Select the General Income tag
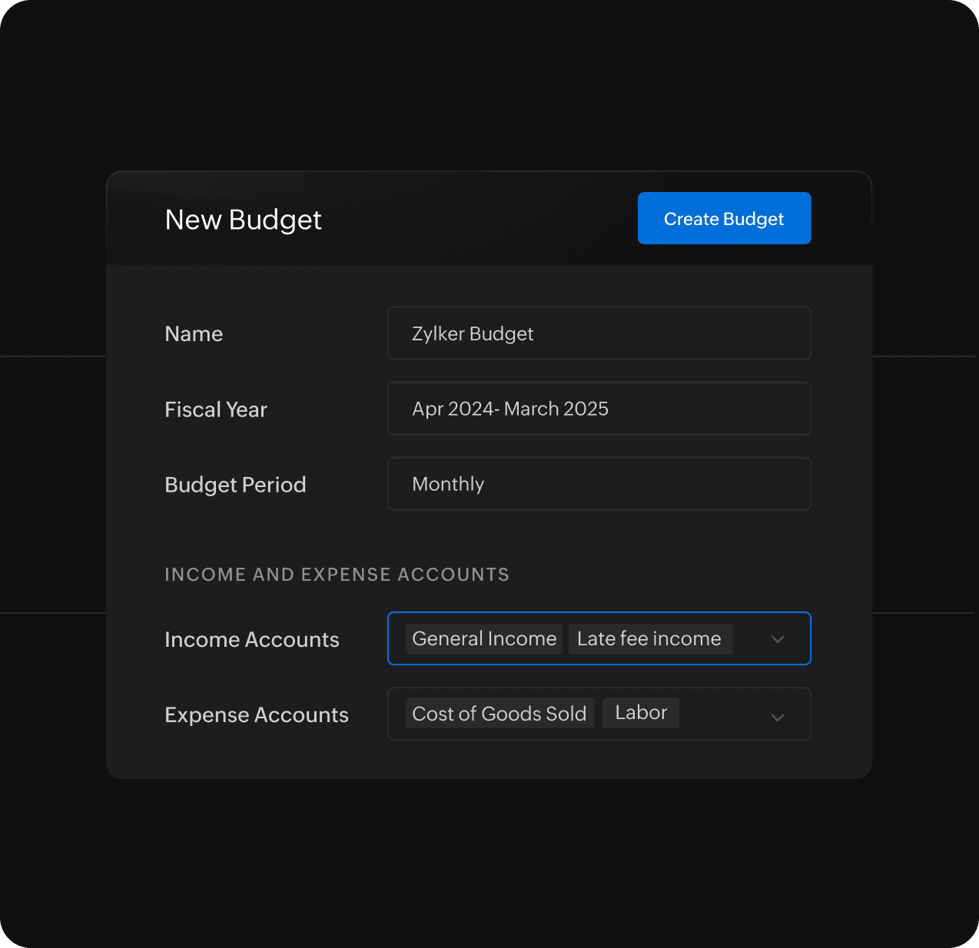The width and height of the screenshot is (979, 948). point(484,638)
